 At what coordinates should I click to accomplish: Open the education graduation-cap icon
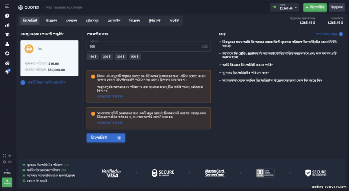pyautogui.click(x=7, y=35)
